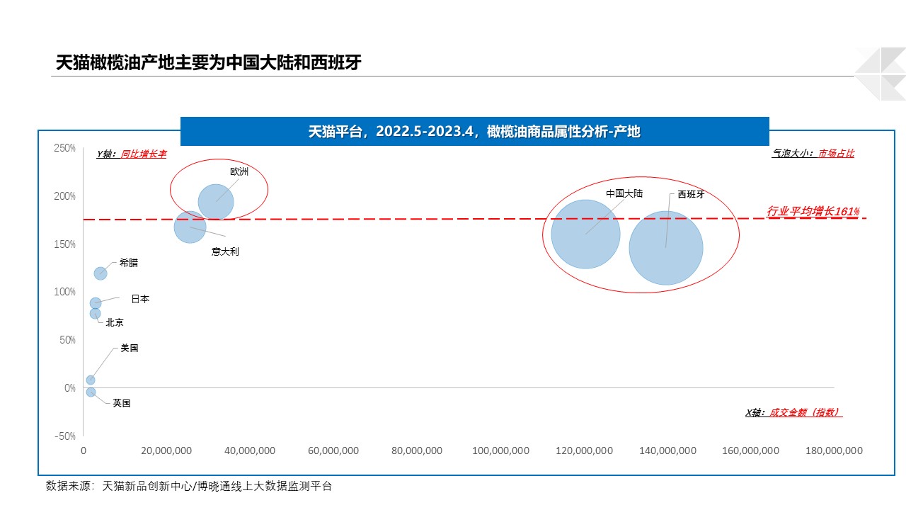906x510 pixels.
Task: Click the blue chart title banner
Action: click(474, 132)
